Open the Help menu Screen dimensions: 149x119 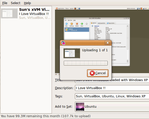(x=27, y=3)
